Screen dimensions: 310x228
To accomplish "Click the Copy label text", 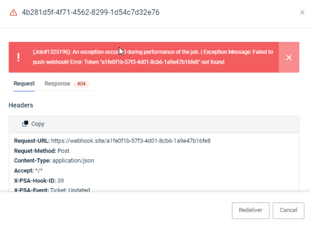I will coord(38,124).
